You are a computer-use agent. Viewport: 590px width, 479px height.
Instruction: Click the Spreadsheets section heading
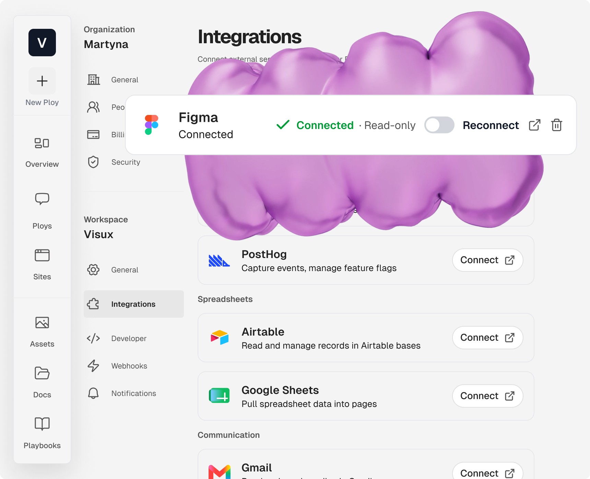(x=225, y=299)
